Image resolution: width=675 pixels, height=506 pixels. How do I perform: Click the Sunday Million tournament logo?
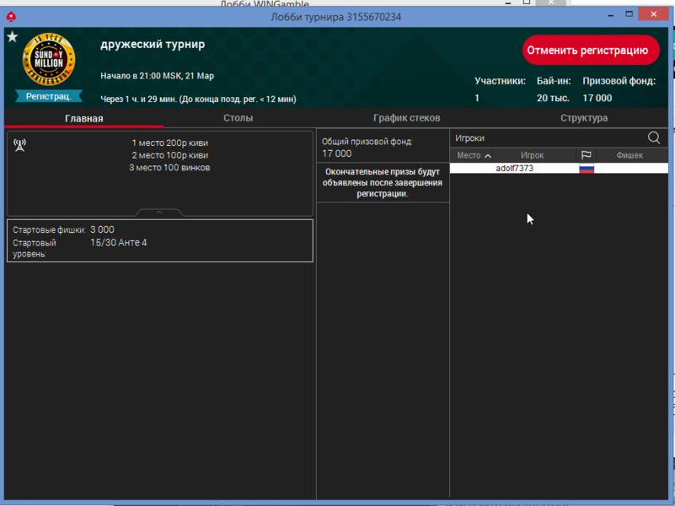49,60
